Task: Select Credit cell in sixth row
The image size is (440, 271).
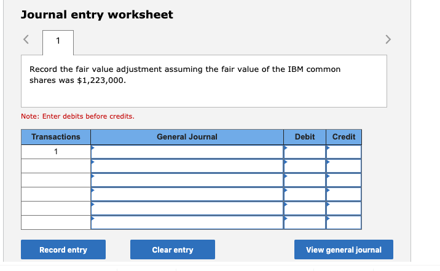Action: (344, 222)
